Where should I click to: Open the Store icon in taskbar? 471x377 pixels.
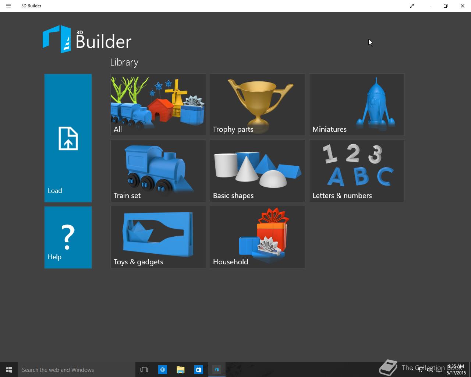point(198,370)
